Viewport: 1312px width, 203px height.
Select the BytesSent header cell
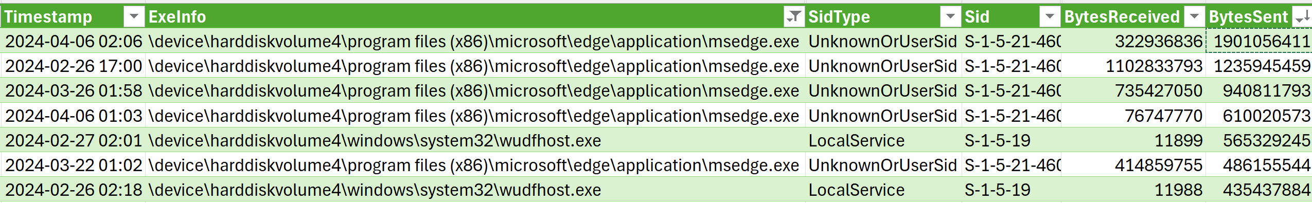tap(1259, 16)
